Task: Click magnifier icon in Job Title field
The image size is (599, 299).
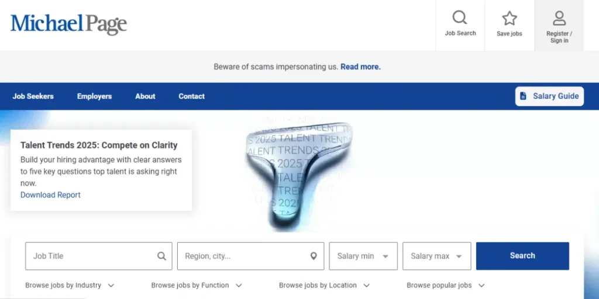Action: (x=162, y=256)
